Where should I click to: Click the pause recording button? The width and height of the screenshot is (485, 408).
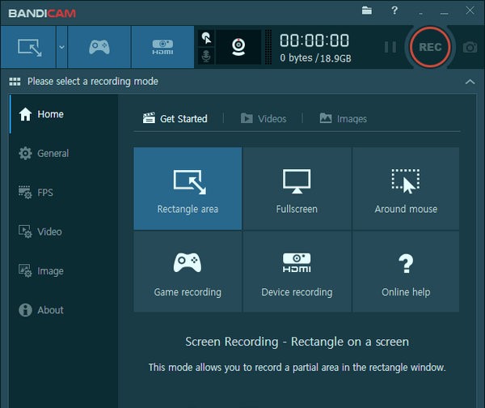coord(390,47)
